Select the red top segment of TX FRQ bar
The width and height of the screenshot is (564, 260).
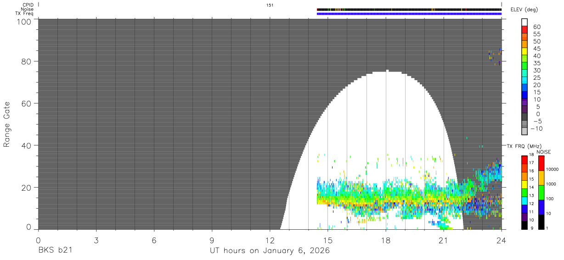(x=525, y=160)
